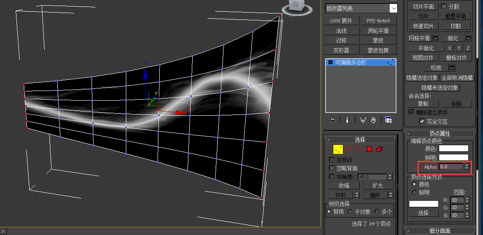Open Configure Modifier Sets icon
The image size is (483, 235).
(x=388, y=120)
